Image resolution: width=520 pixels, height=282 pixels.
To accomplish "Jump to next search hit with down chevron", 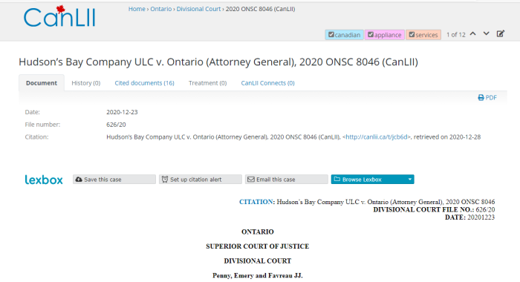I will (x=486, y=34).
